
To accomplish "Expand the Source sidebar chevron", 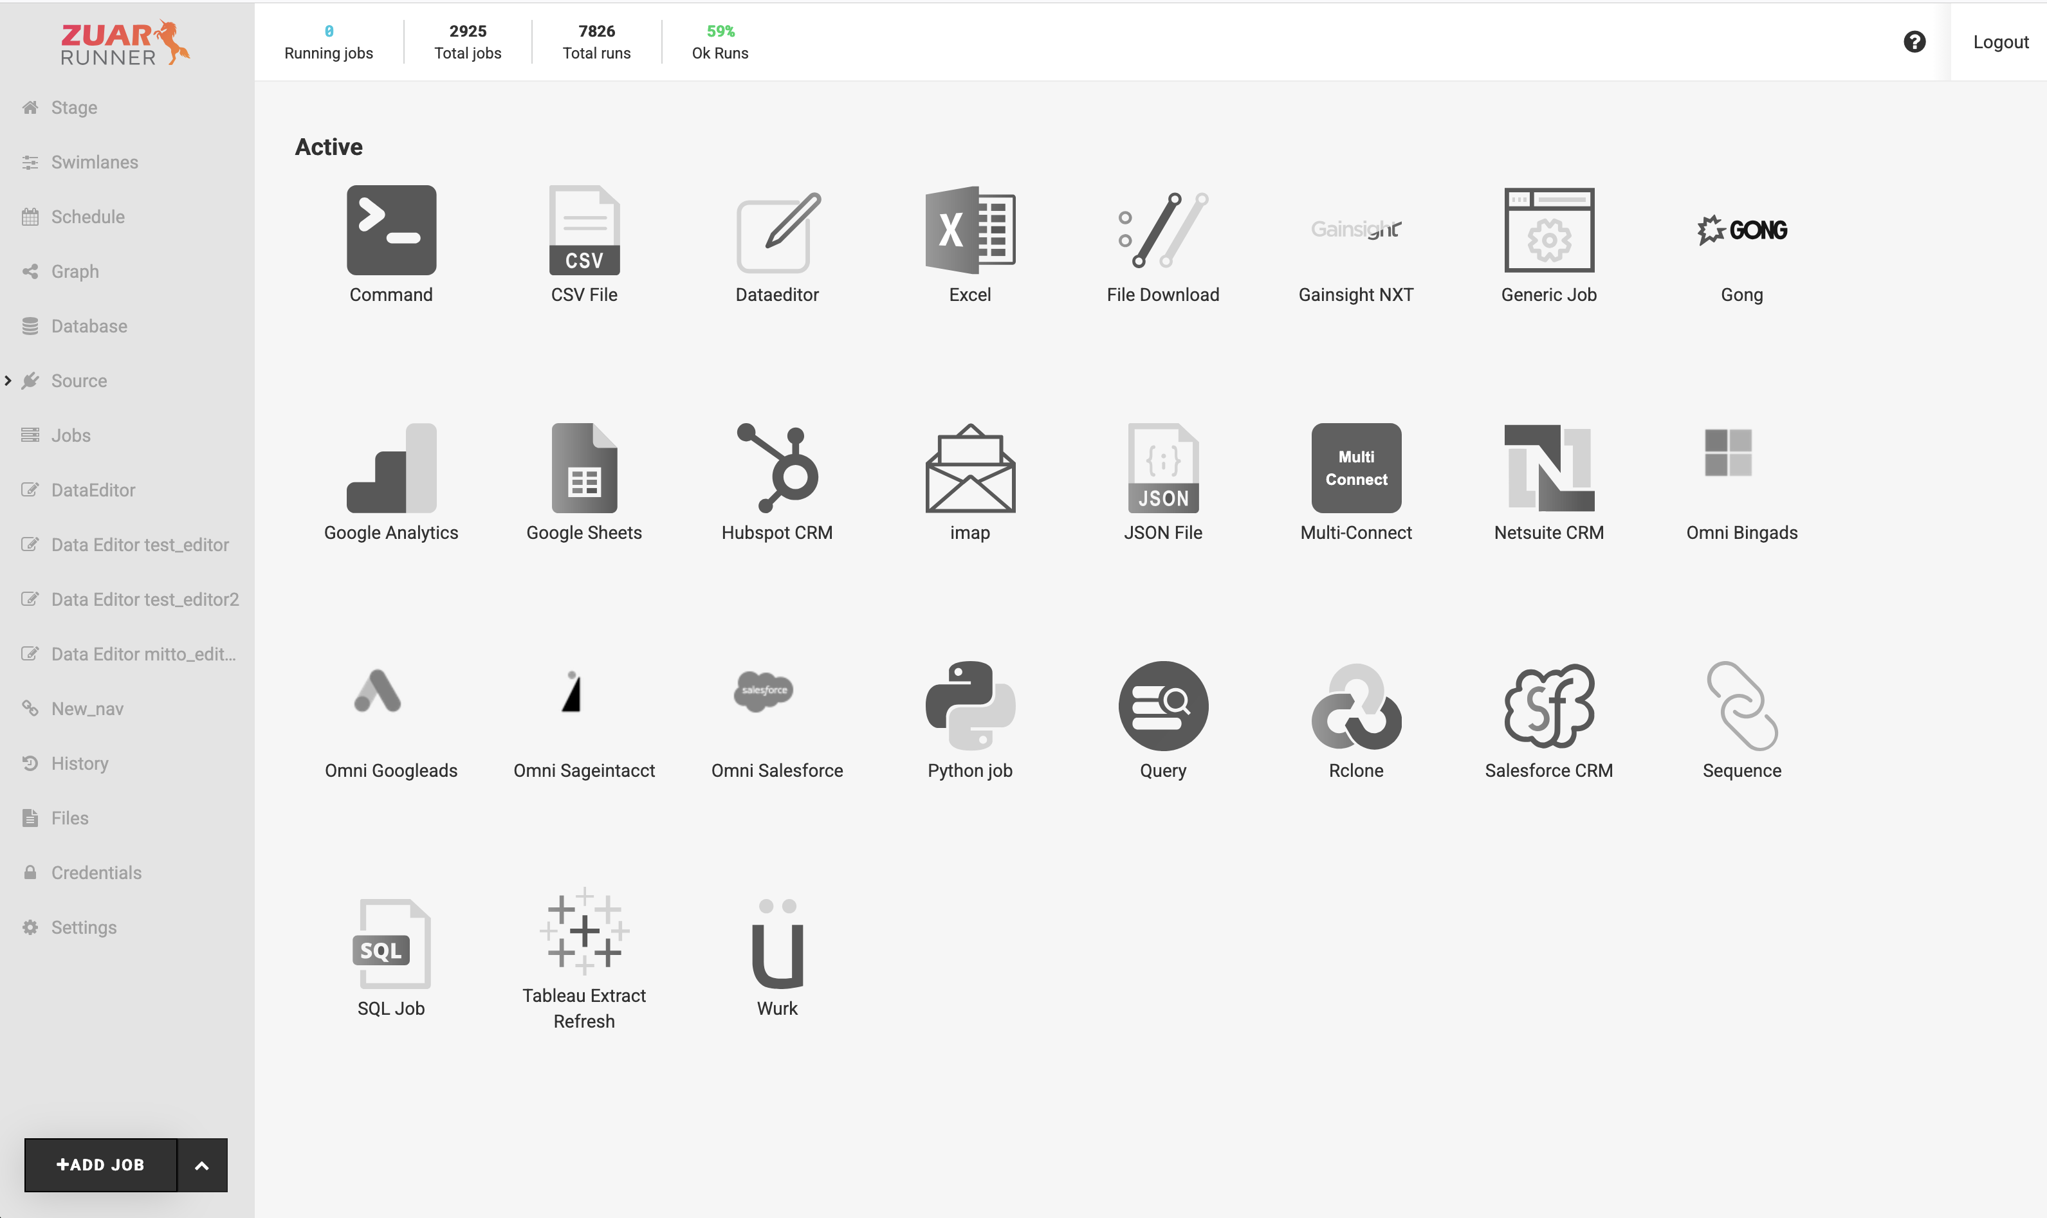I will coord(8,381).
